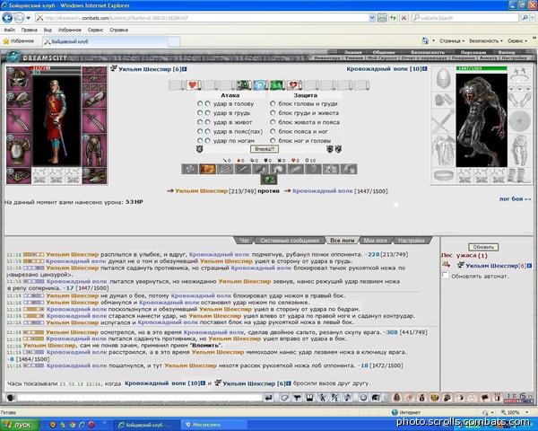Click the Вперед!!! button
This screenshot has height=431, width=538.
coord(265,149)
